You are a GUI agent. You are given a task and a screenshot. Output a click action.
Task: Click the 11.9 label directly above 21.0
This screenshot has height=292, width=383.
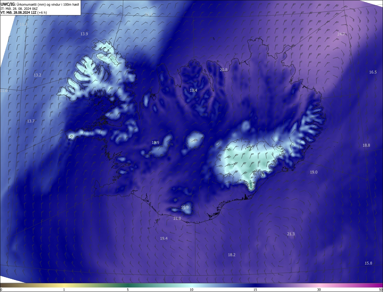click(x=185, y=208)
